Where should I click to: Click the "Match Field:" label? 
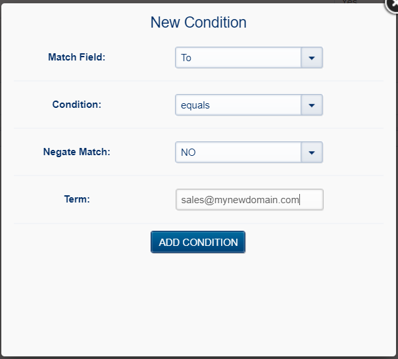pos(76,57)
